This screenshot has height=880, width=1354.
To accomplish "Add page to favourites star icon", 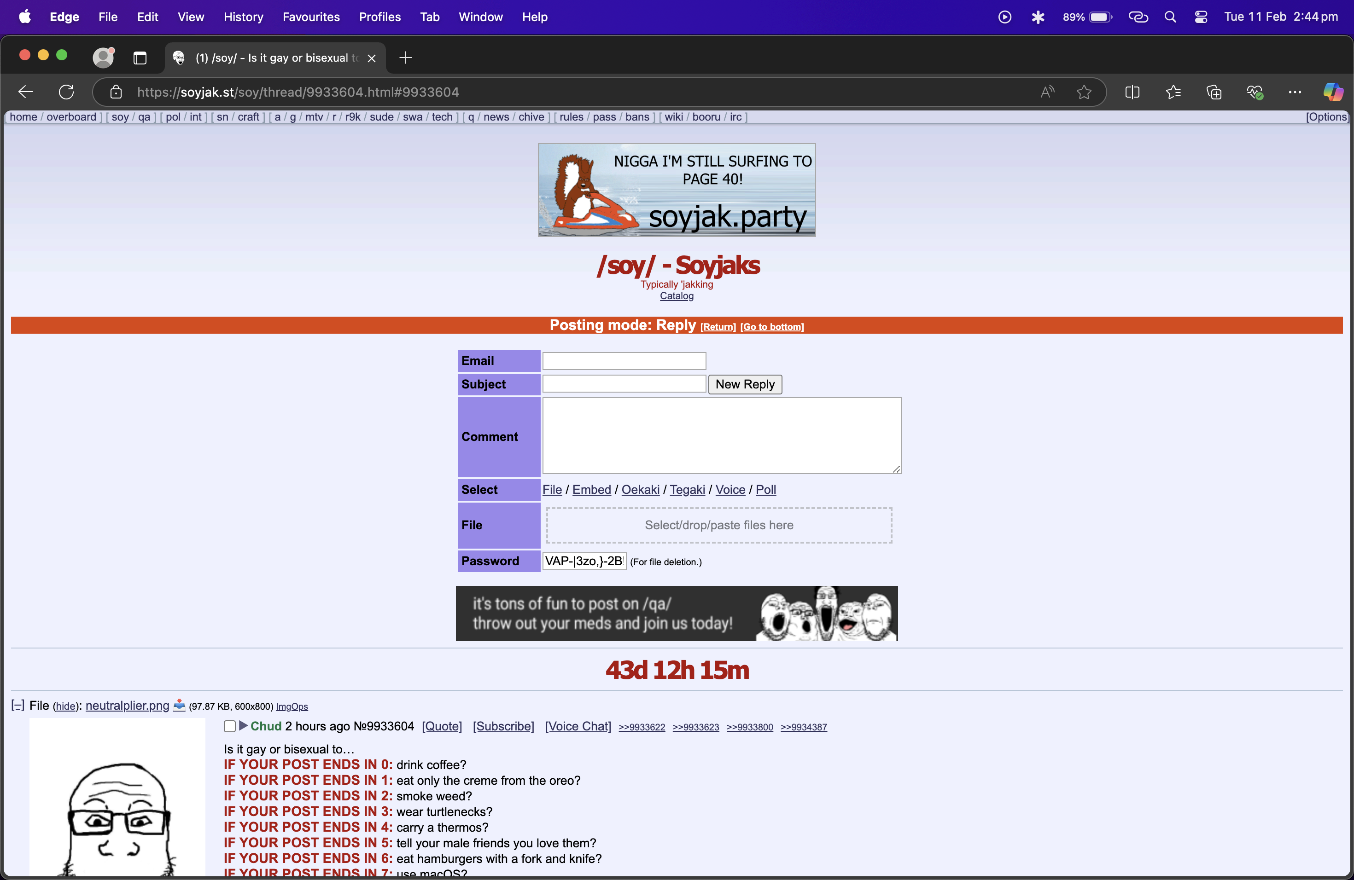I will 1084,92.
